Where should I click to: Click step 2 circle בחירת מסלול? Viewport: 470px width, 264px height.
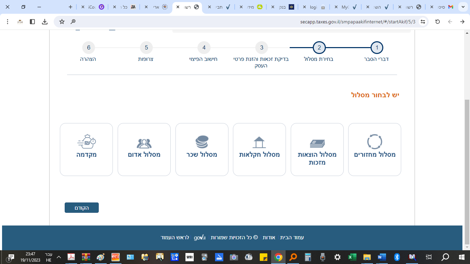[x=319, y=47]
